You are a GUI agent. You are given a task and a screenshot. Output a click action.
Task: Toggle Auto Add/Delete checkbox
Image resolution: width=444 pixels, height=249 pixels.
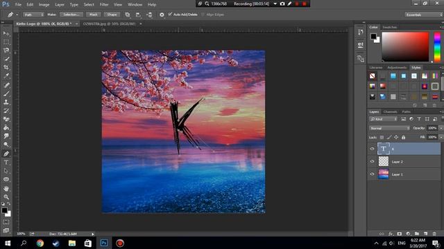(170, 14)
